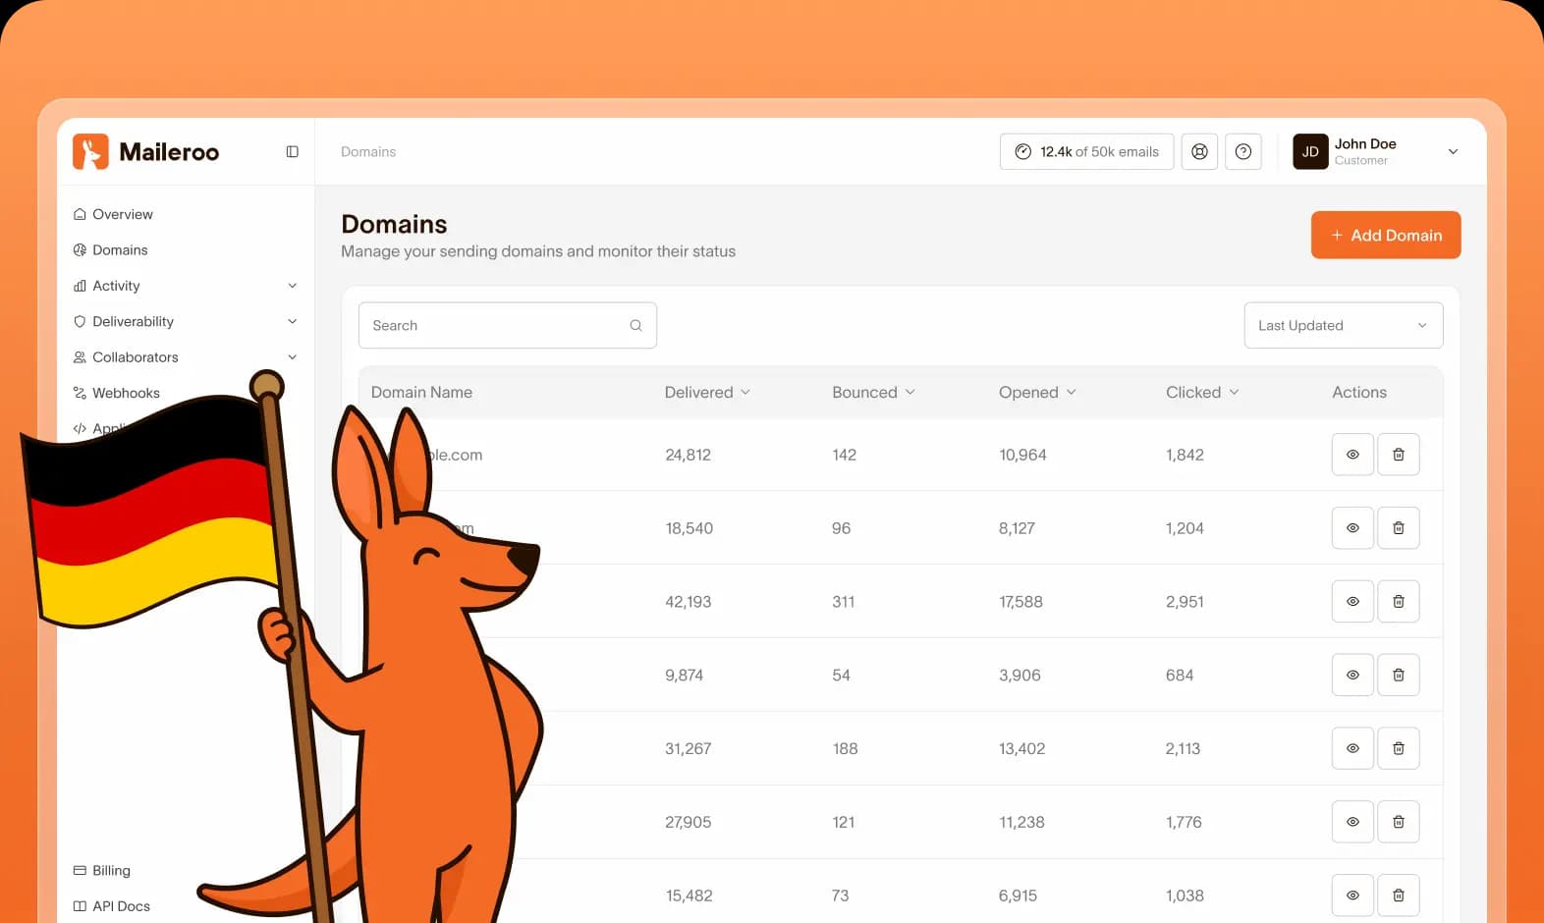View the domain with 18,540 delivered

(1352, 528)
